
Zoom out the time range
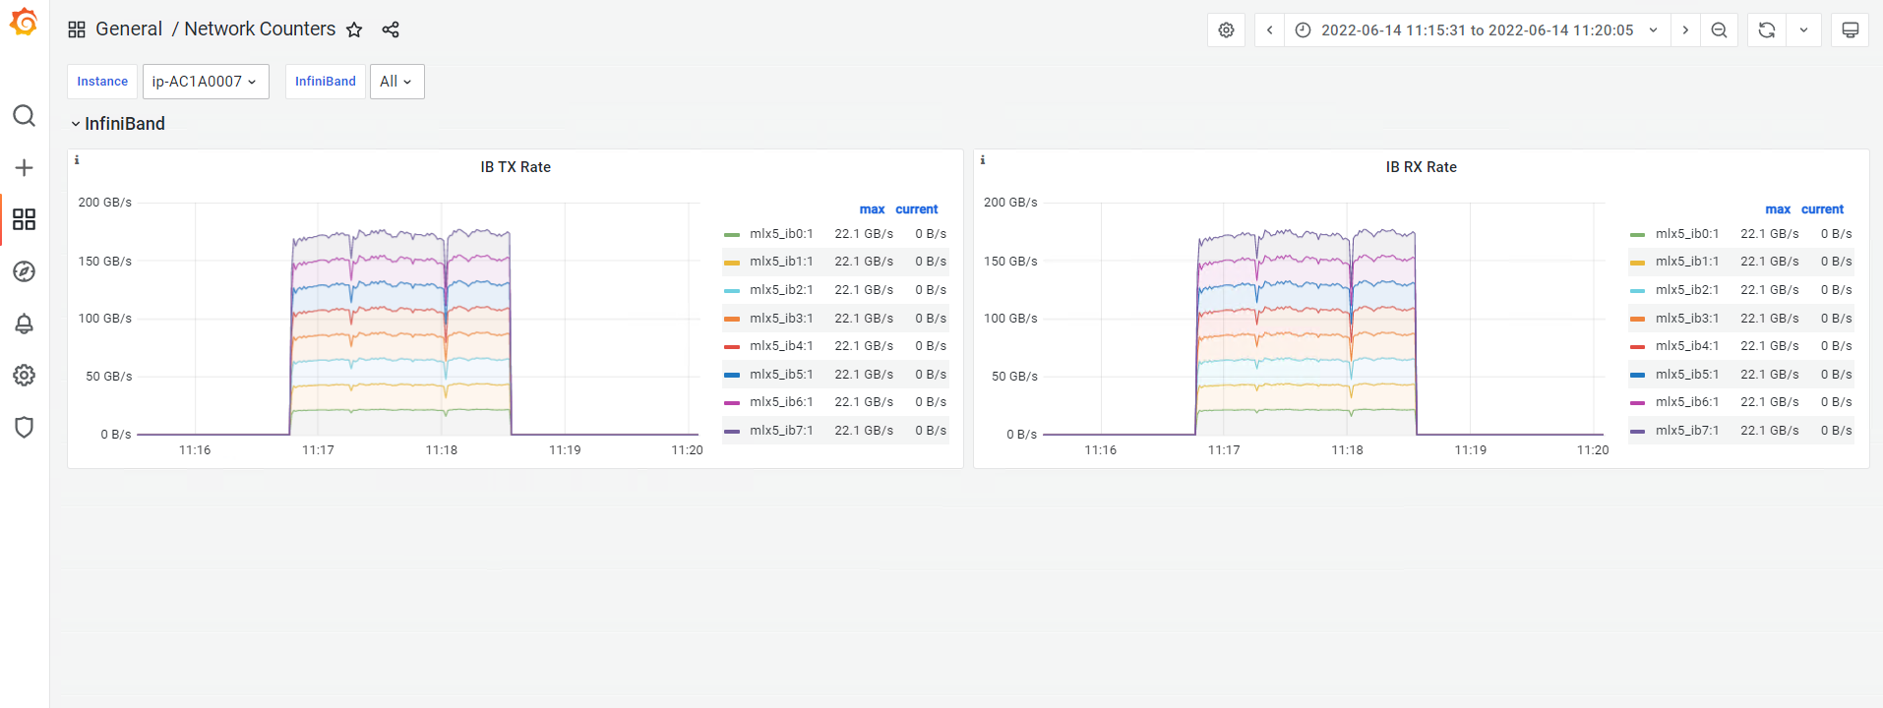[1719, 29]
